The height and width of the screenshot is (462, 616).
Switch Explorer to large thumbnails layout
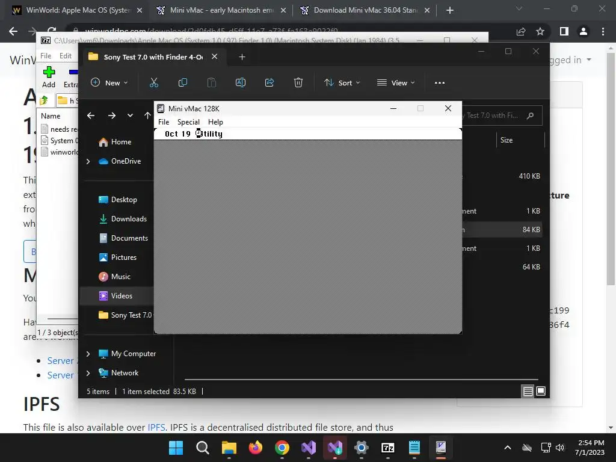(541, 391)
